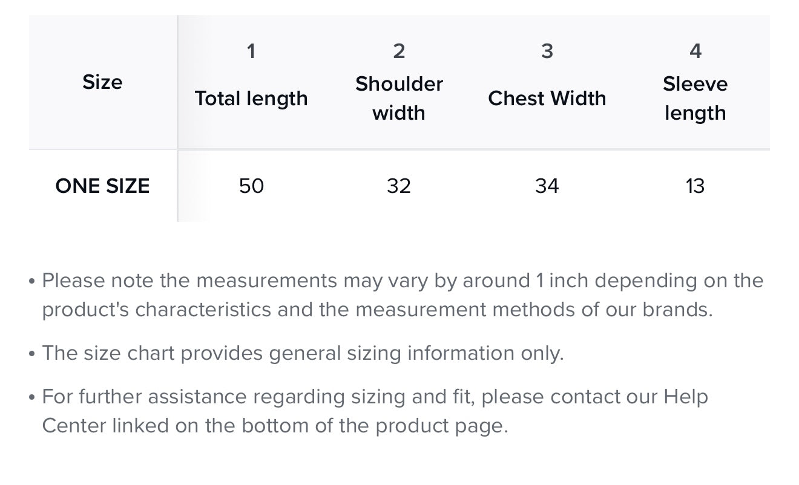Click column number 4 above Sleeve length
Screen dimensions: 799x485
[x=695, y=51]
